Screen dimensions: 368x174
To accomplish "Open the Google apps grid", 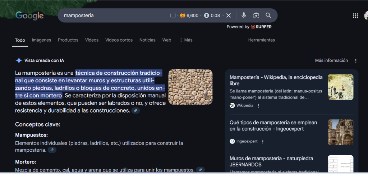I will 355,15.
